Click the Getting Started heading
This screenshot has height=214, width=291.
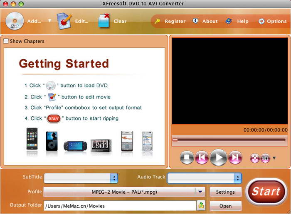coord(64,64)
